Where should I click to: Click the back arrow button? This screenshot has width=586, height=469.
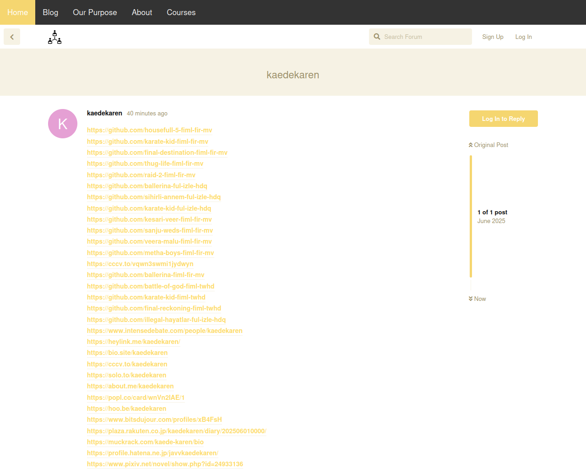[x=12, y=37]
